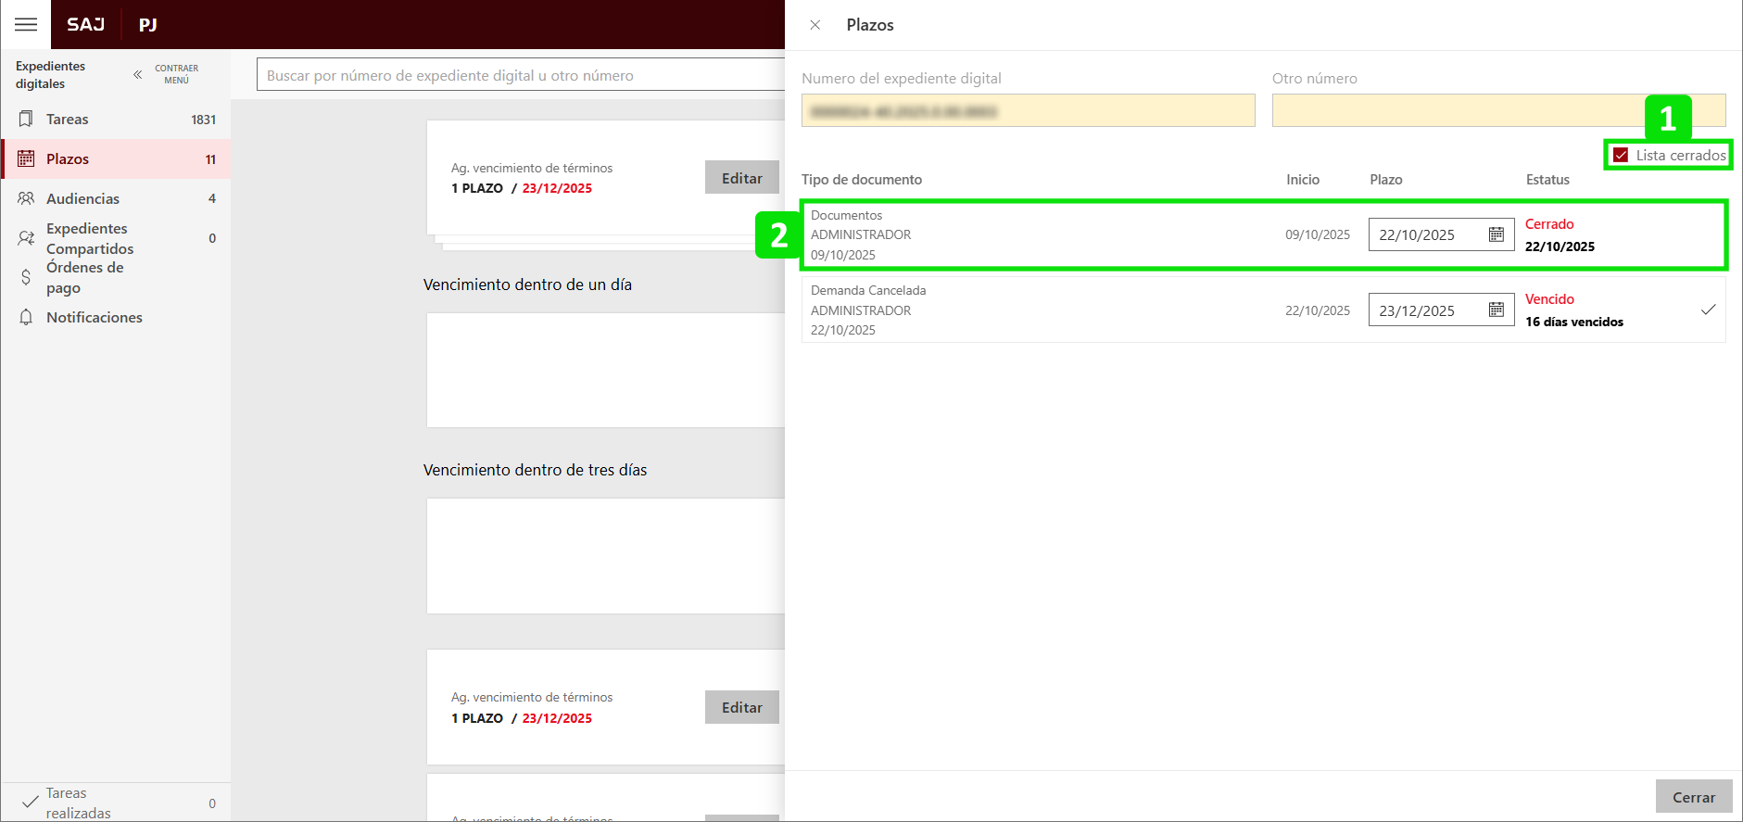Click the Notificaciones bell icon
This screenshot has height=822, width=1743.
point(26,317)
